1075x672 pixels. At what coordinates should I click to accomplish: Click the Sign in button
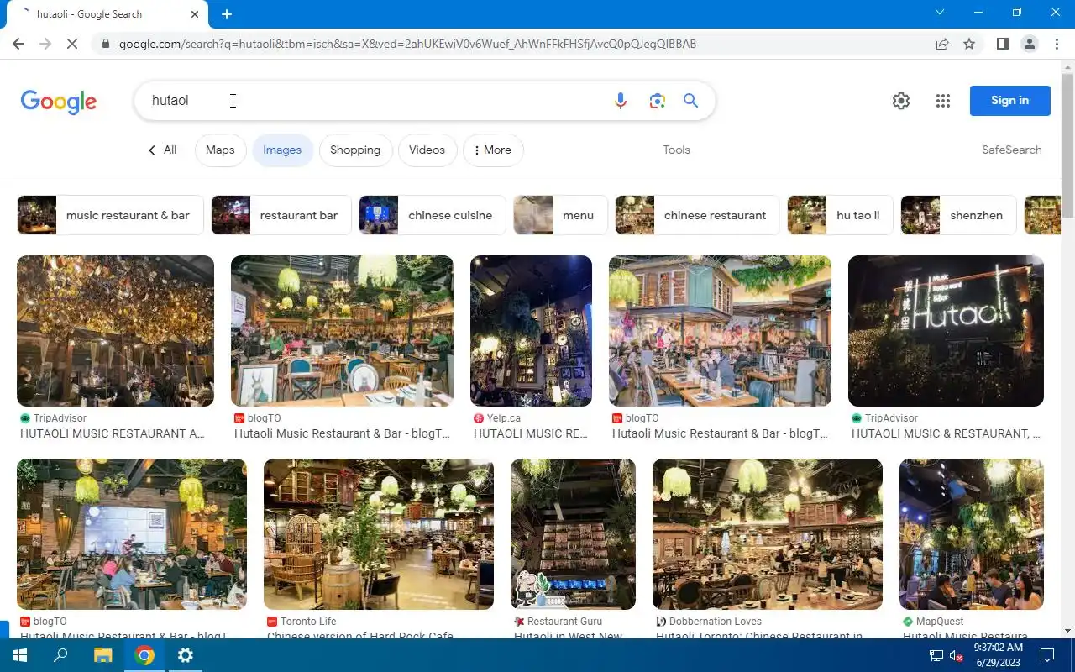click(1009, 101)
